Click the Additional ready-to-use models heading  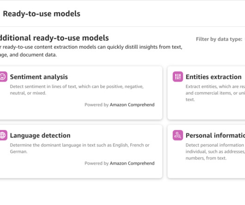click(55, 38)
